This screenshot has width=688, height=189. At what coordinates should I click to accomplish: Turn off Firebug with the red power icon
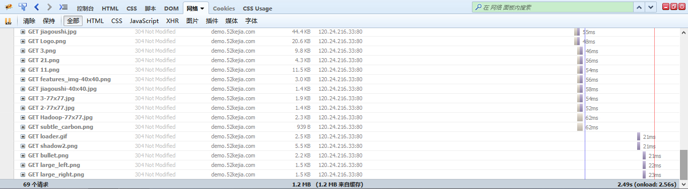click(x=681, y=7)
